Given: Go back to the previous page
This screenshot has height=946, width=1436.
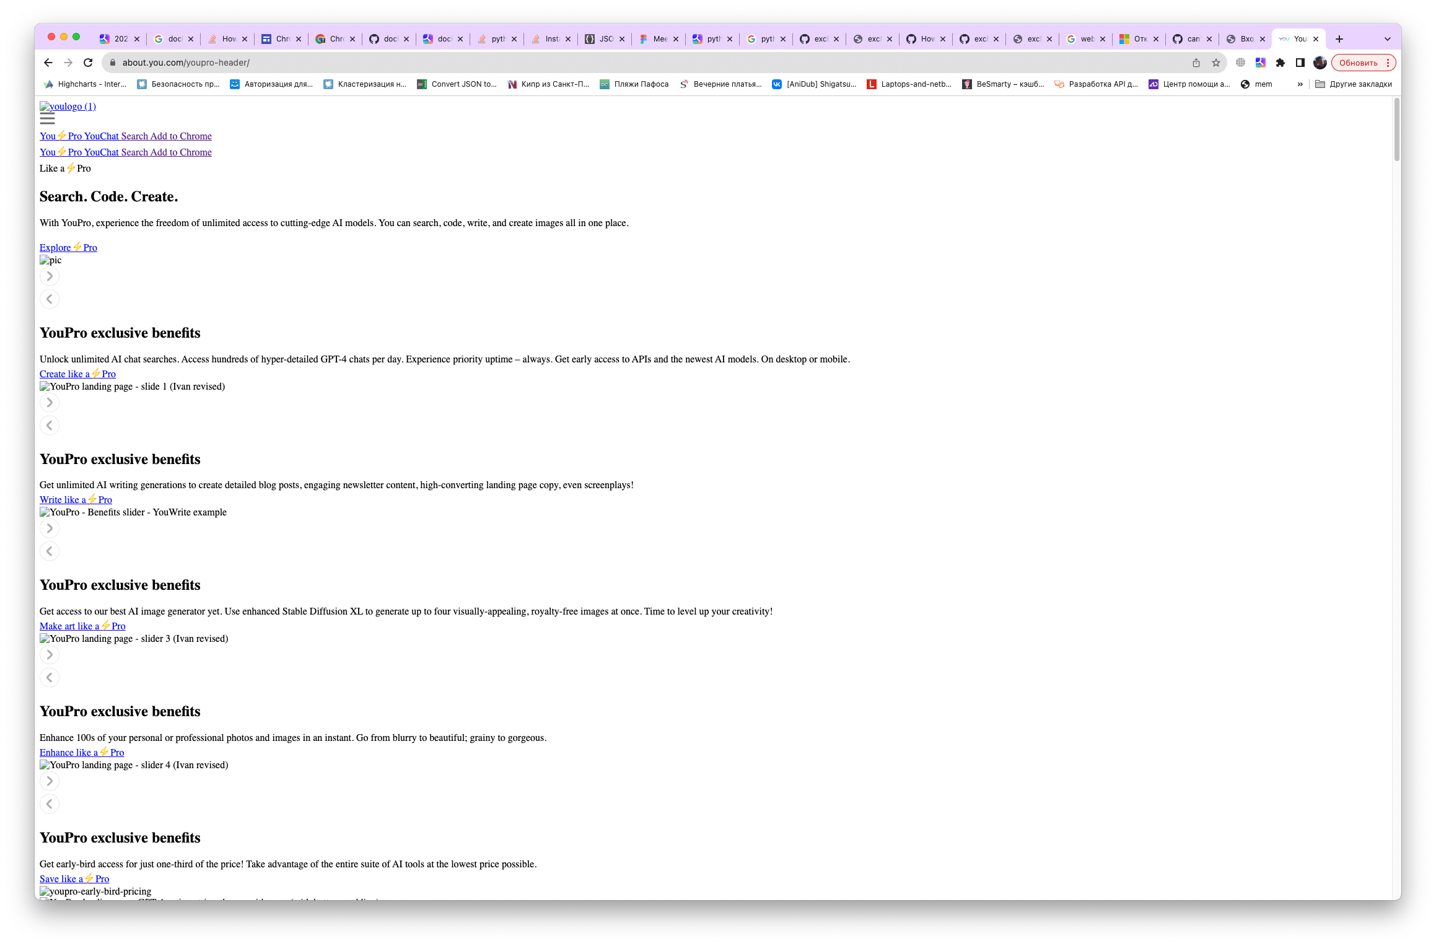Looking at the screenshot, I should tap(48, 63).
